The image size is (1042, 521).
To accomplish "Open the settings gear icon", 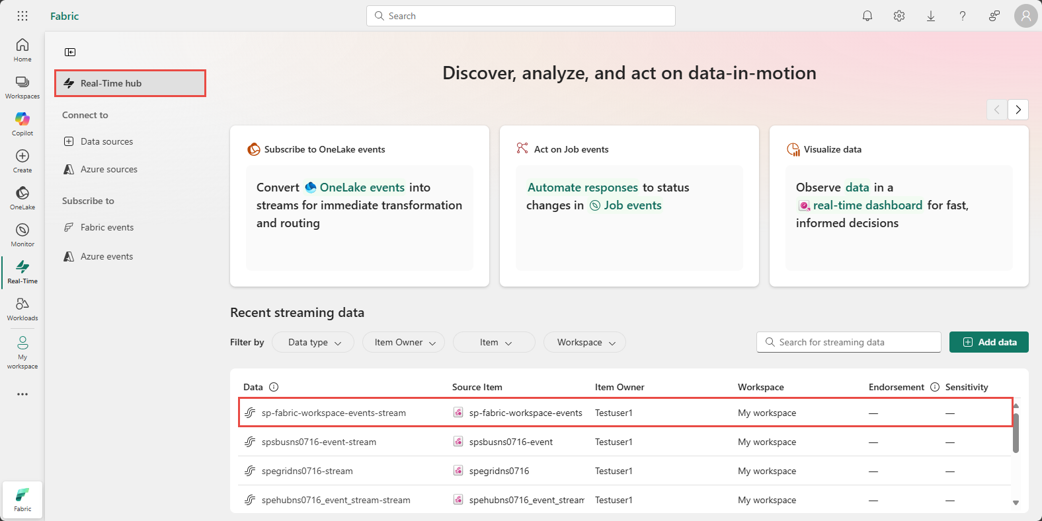I will 899,16.
